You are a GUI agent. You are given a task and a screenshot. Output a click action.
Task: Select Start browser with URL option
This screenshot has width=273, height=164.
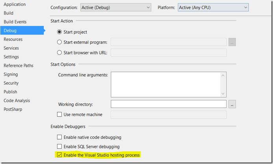[60, 53]
